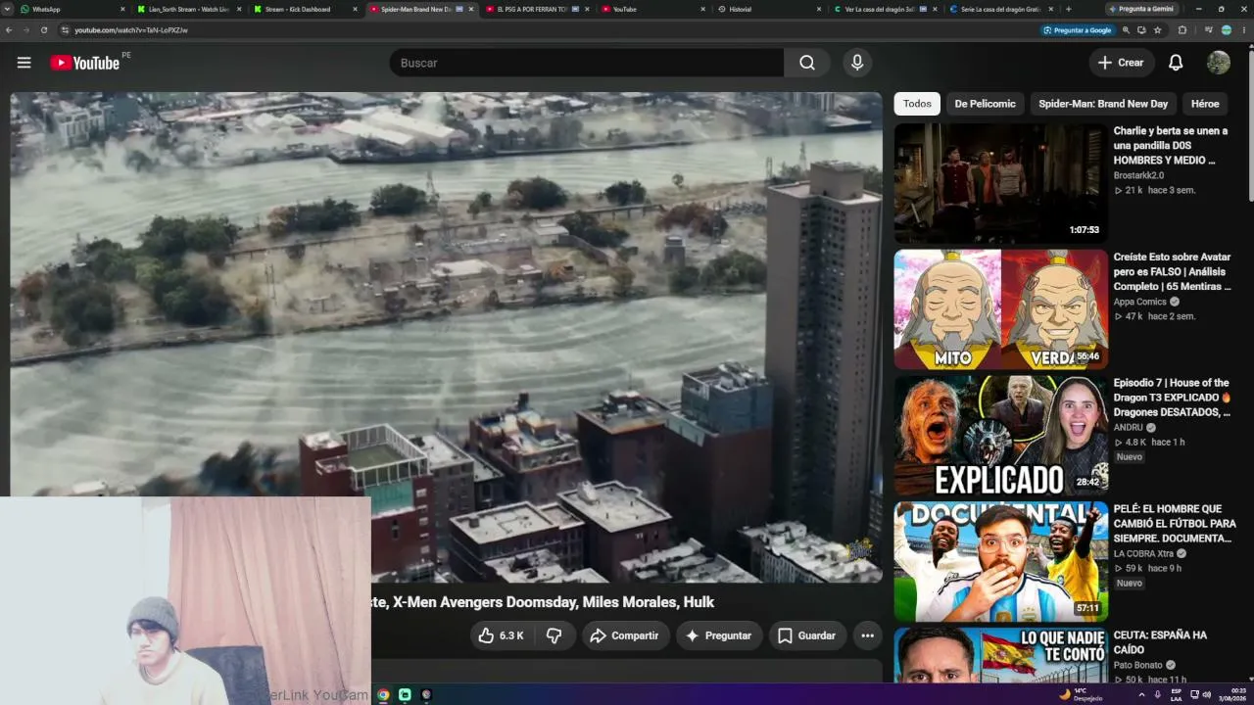
Task: Click the browser address bar URL
Action: 131,30
